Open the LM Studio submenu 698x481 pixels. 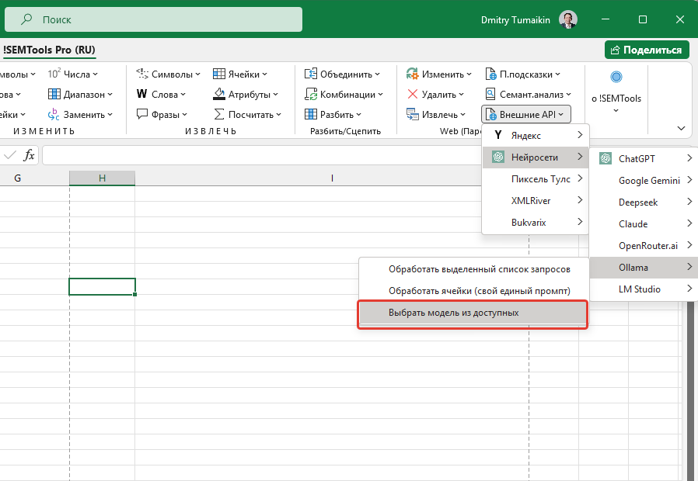coord(644,289)
